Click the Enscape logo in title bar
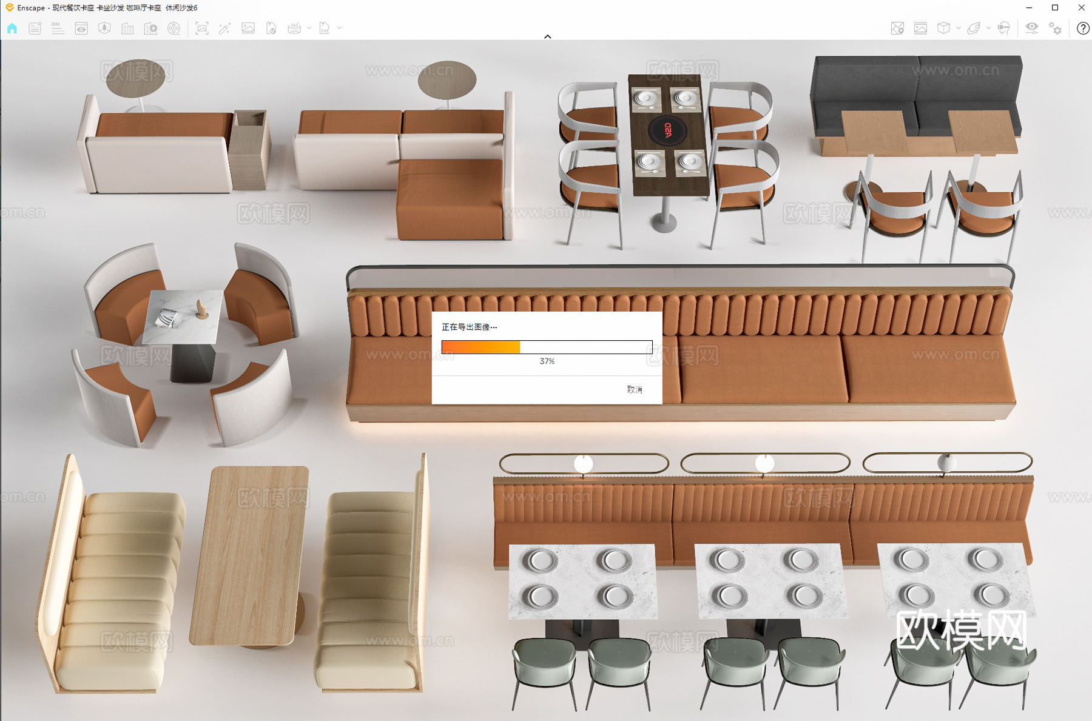This screenshot has height=721, width=1092. 9,7
